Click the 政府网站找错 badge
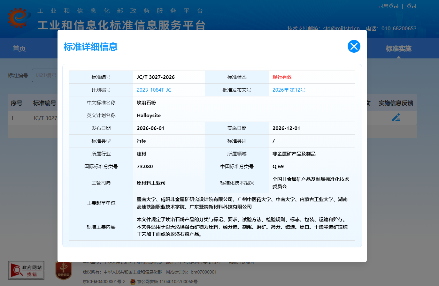 click(26, 270)
